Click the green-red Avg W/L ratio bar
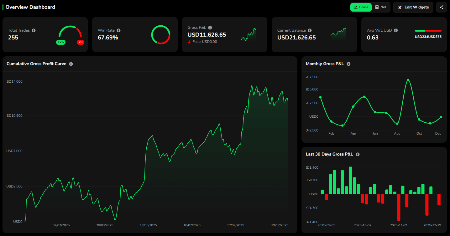This screenshot has width=450, height=236. point(428,31)
